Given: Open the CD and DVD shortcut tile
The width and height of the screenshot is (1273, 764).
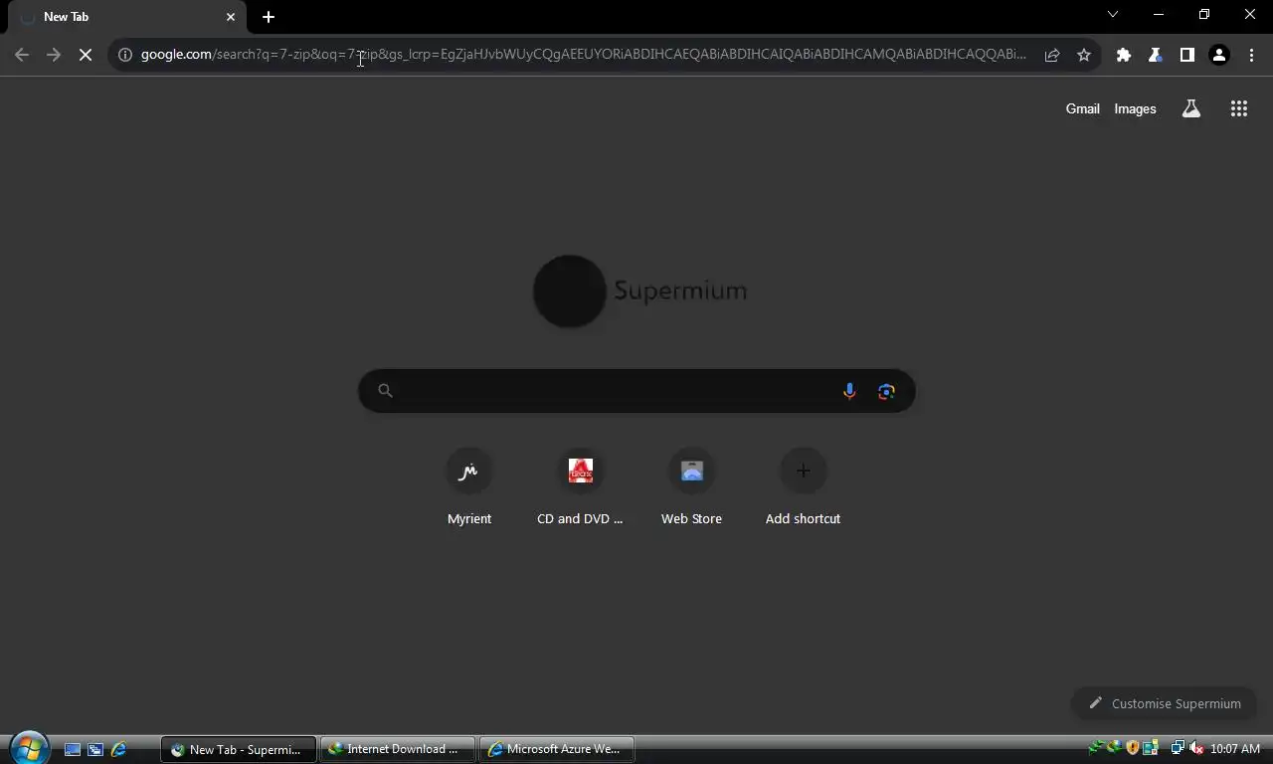Looking at the screenshot, I should [580, 487].
